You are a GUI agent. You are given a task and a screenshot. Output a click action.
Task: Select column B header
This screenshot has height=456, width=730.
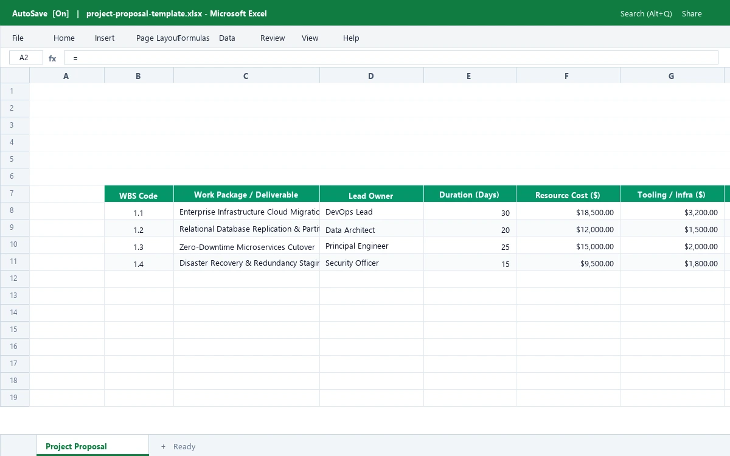coord(139,75)
